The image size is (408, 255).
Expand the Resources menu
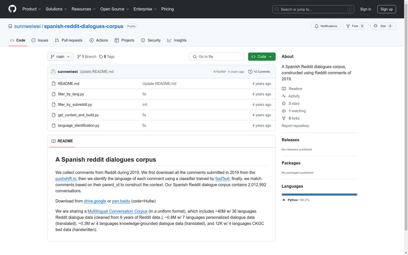click(x=84, y=9)
